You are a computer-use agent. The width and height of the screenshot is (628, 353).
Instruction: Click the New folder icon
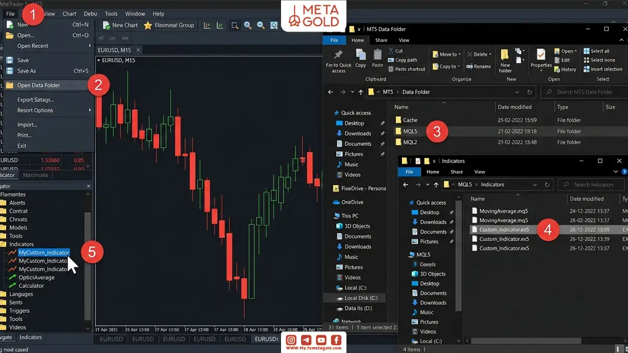(505, 54)
